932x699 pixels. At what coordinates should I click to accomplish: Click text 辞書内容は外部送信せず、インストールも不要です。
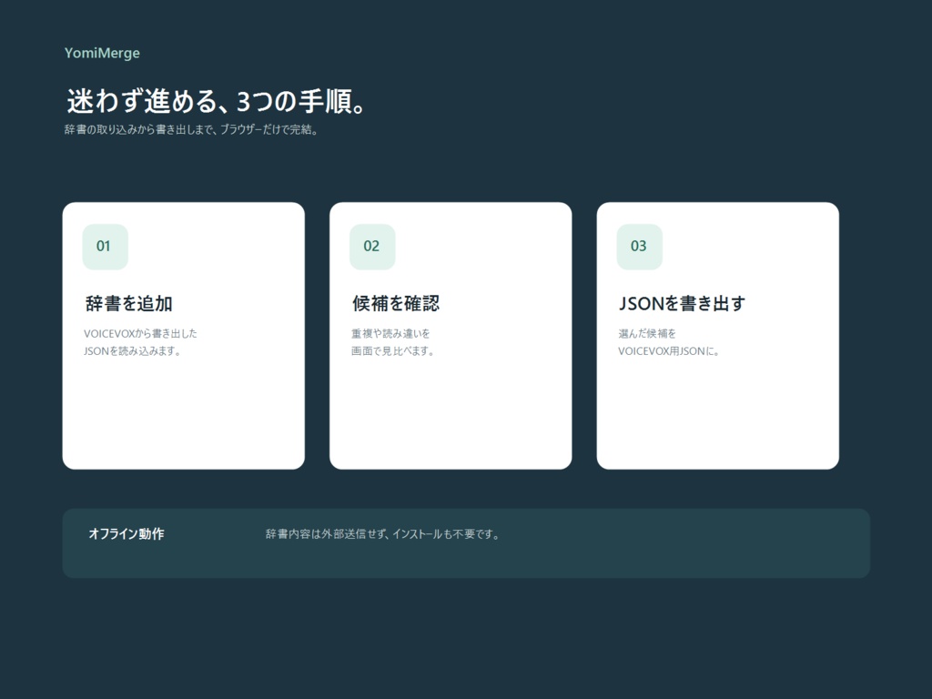pos(382,534)
